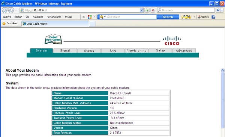The height and width of the screenshot is (137, 225).
Task: Open the Edición menu
Action: click(x=18, y=17)
